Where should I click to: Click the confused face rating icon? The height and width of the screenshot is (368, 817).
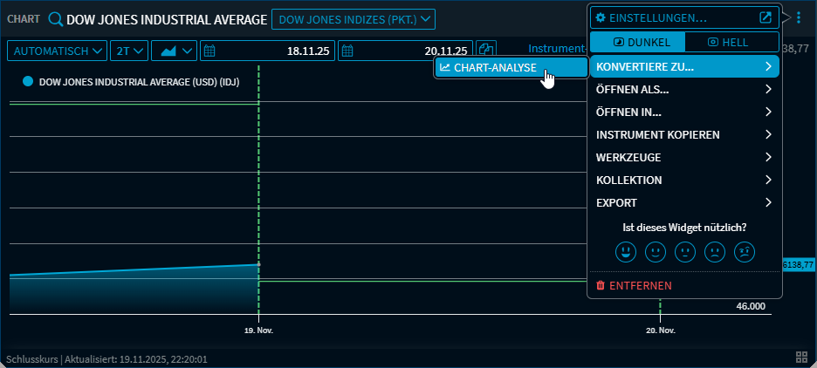coord(744,252)
